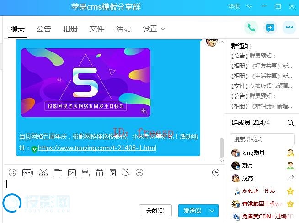Open the gift box icon
Screen dimensions: 299x223
(100, 172)
